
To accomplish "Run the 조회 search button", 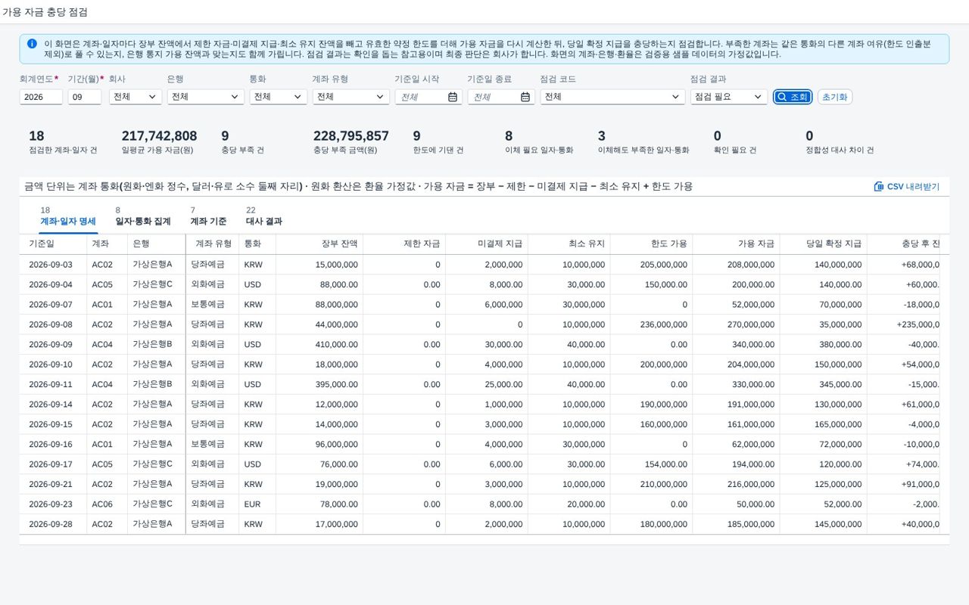I will (793, 97).
